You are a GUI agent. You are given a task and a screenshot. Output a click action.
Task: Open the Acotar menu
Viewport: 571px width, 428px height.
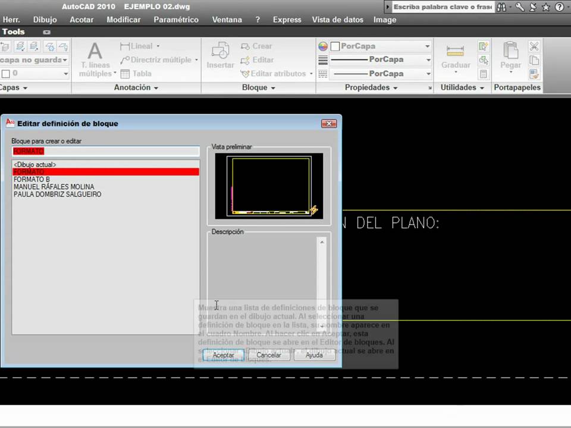(x=81, y=20)
